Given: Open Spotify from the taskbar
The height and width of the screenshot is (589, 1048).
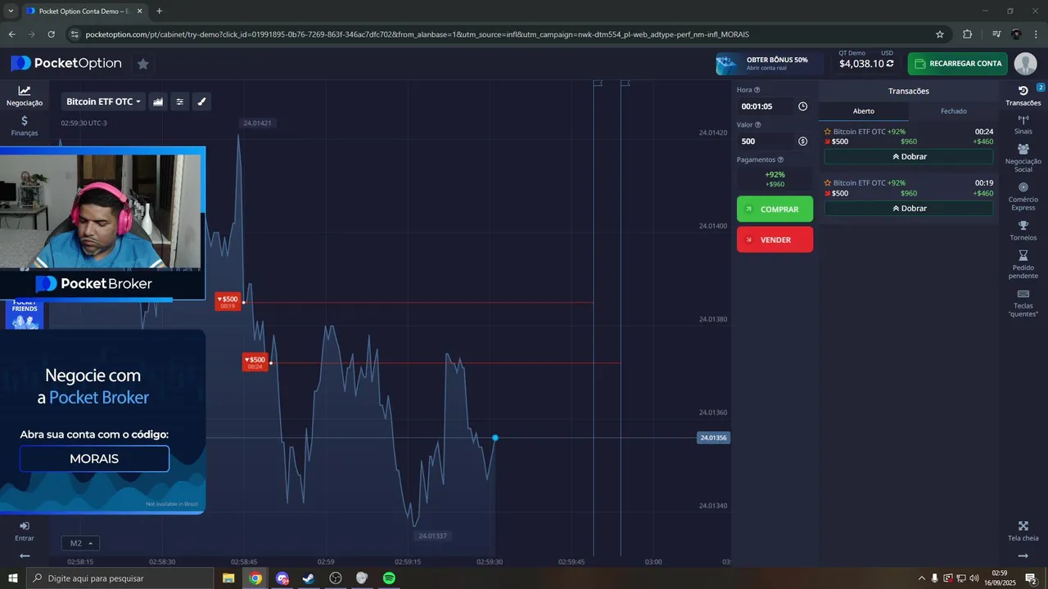Looking at the screenshot, I should click(x=389, y=578).
